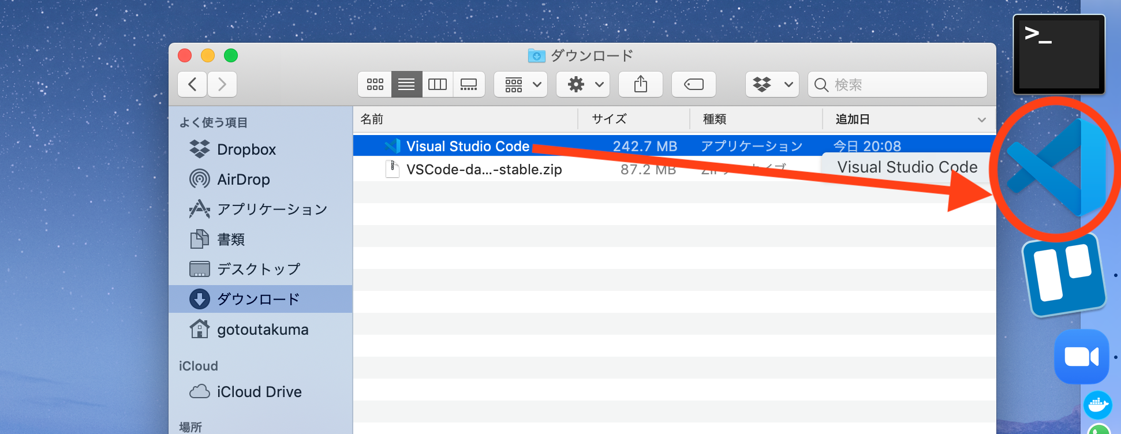Screen dimensions: 1121x434
Task: Sort by サイズ column header
Action: (634, 119)
